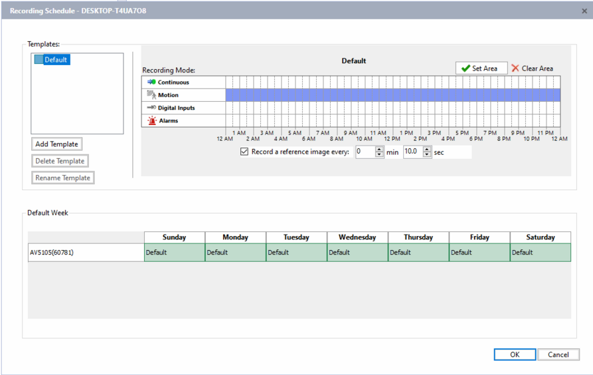Increase the reference image minutes value
This screenshot has height=375, width=593.
coord(379,149)
